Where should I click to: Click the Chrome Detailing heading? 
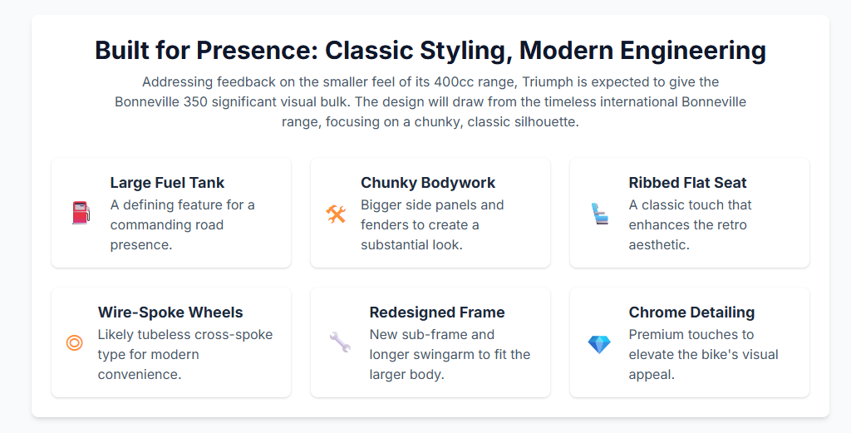[x=691, y=312]
